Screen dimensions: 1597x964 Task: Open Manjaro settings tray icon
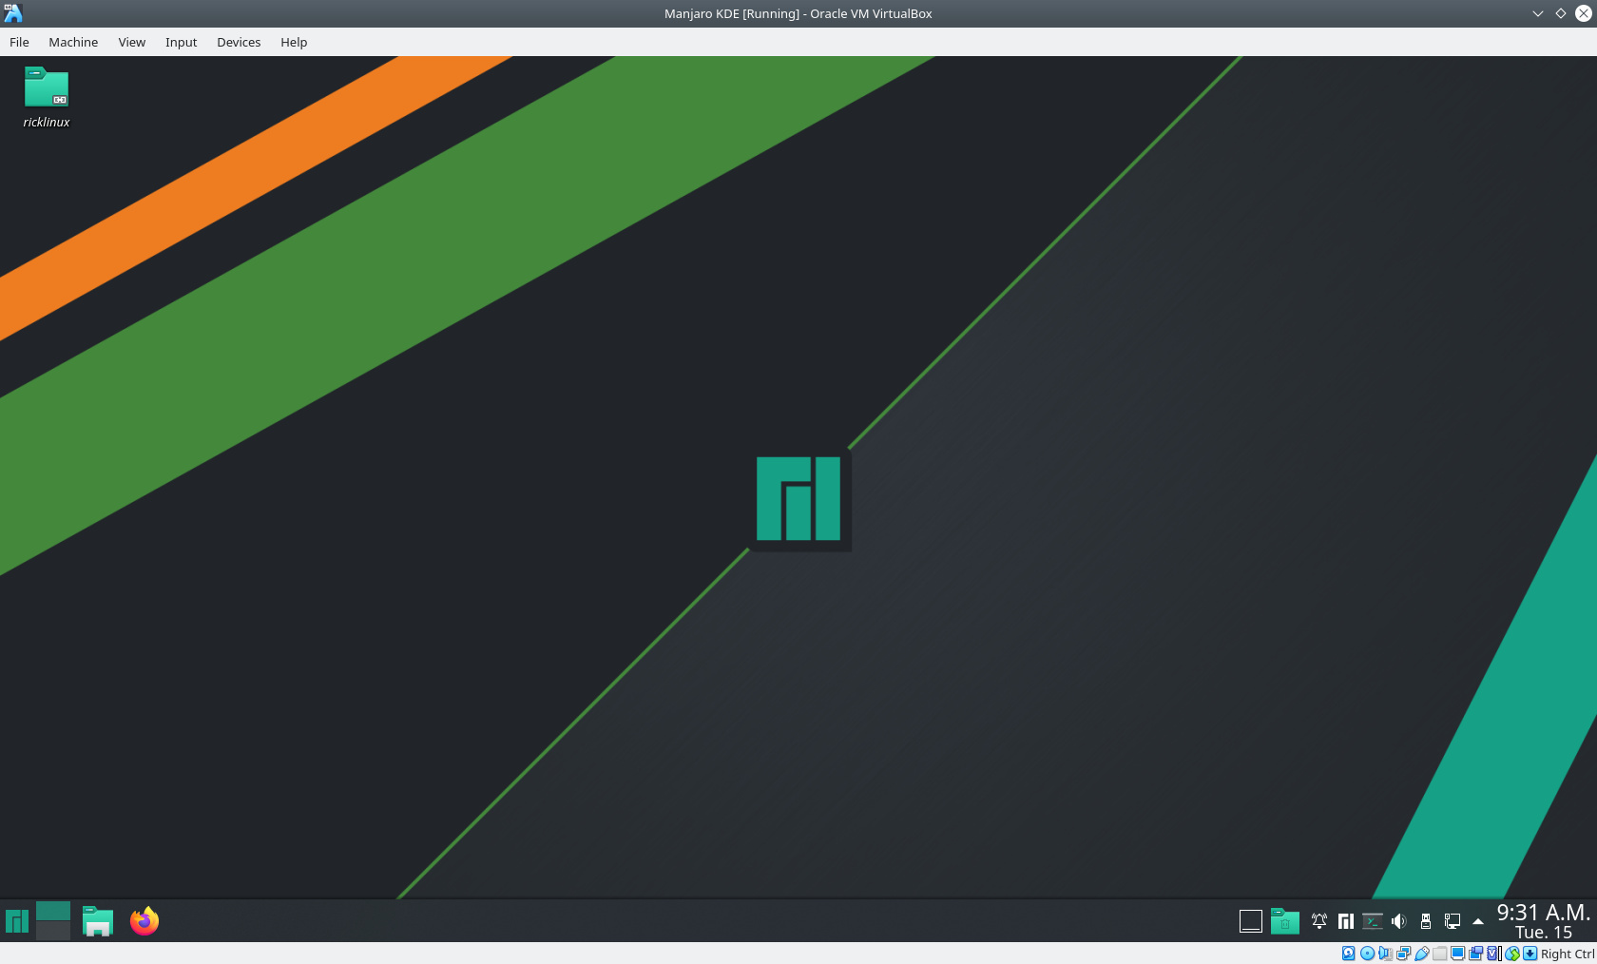pyautogui.click(x=1346, y=920)
